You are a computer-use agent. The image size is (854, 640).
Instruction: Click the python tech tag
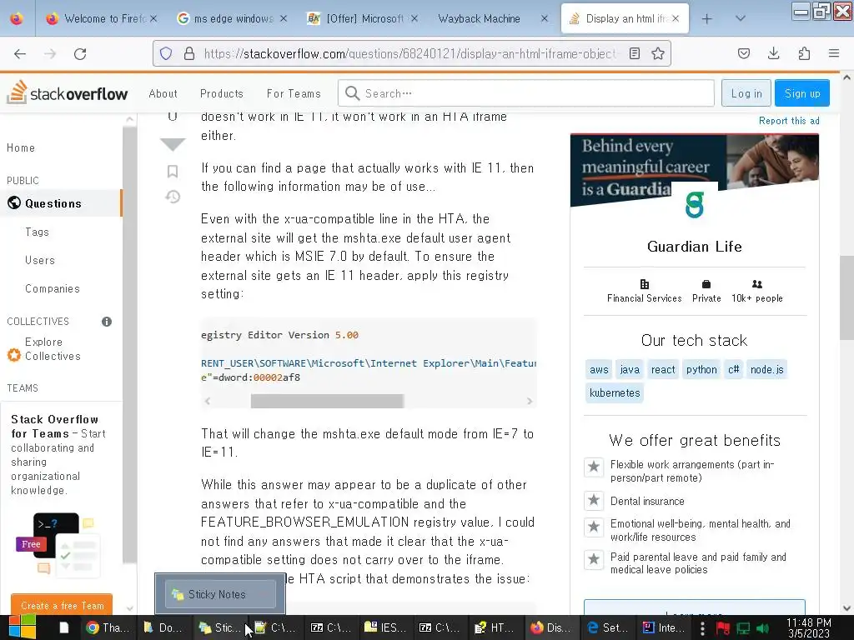(x=701, y=369)
